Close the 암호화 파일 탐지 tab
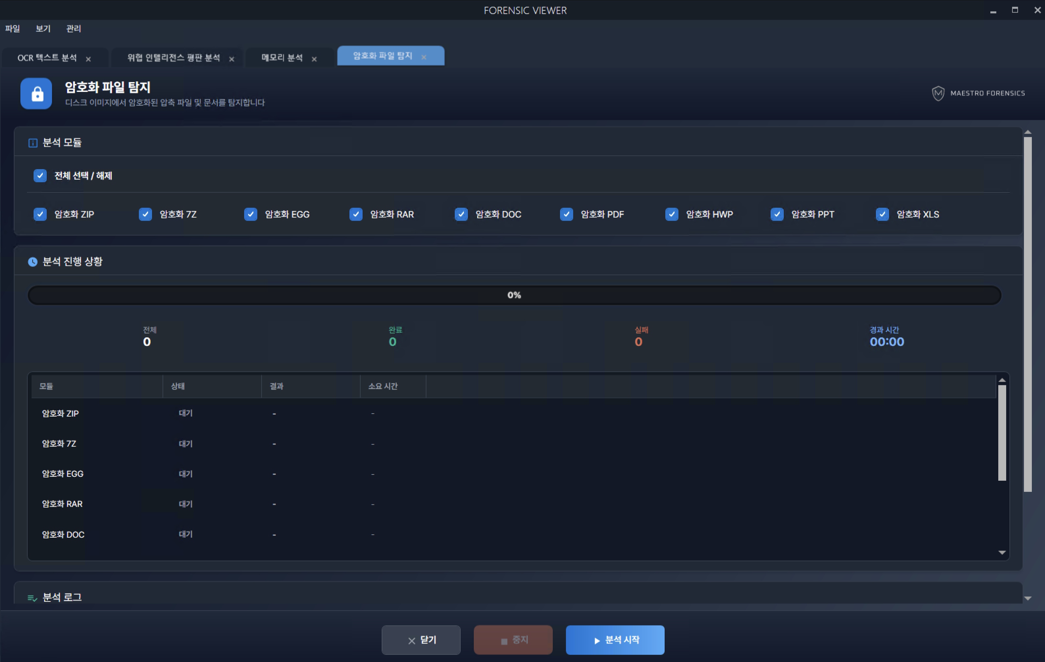Image resolution: width=1045 pixels, height=662 pixels. point(424,57)
